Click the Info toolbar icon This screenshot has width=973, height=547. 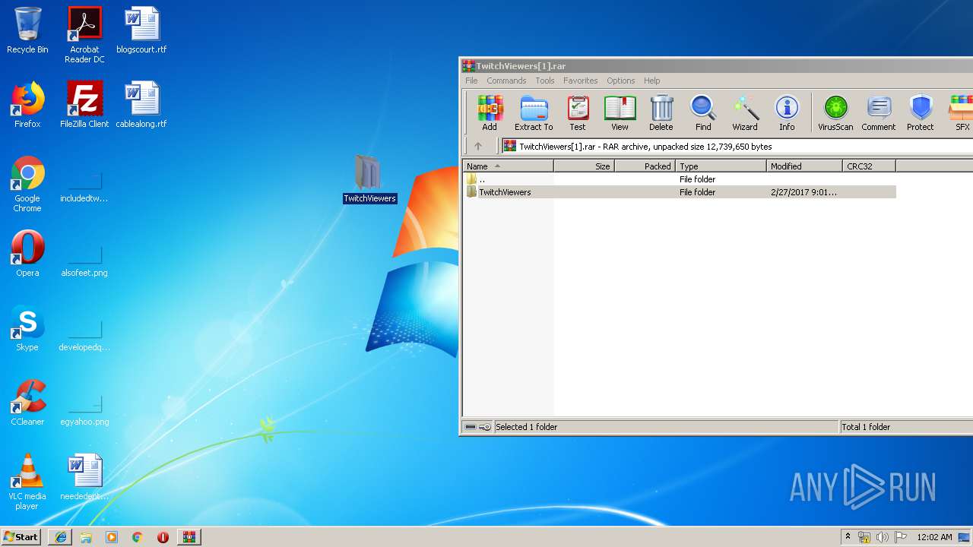pyautogui.click(x=787, y=113)
